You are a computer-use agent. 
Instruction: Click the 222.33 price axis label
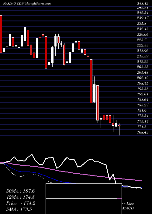142,45
